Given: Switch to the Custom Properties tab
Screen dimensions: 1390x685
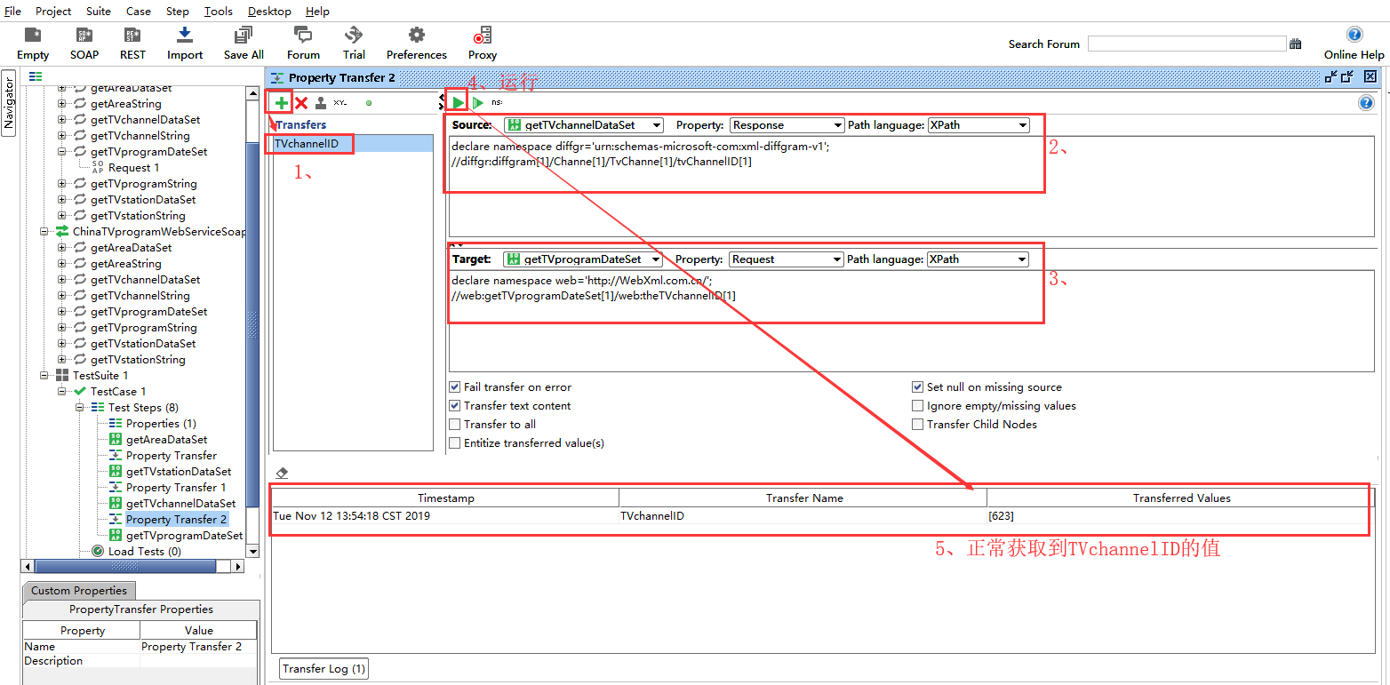Looking at the screenshot, I should 79,591.
